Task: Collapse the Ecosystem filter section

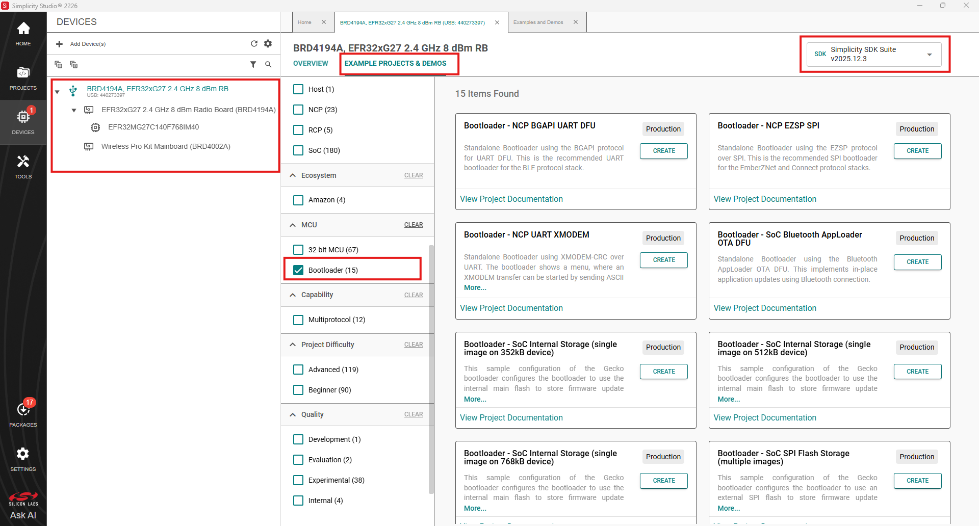Action: tap(293, 175)
